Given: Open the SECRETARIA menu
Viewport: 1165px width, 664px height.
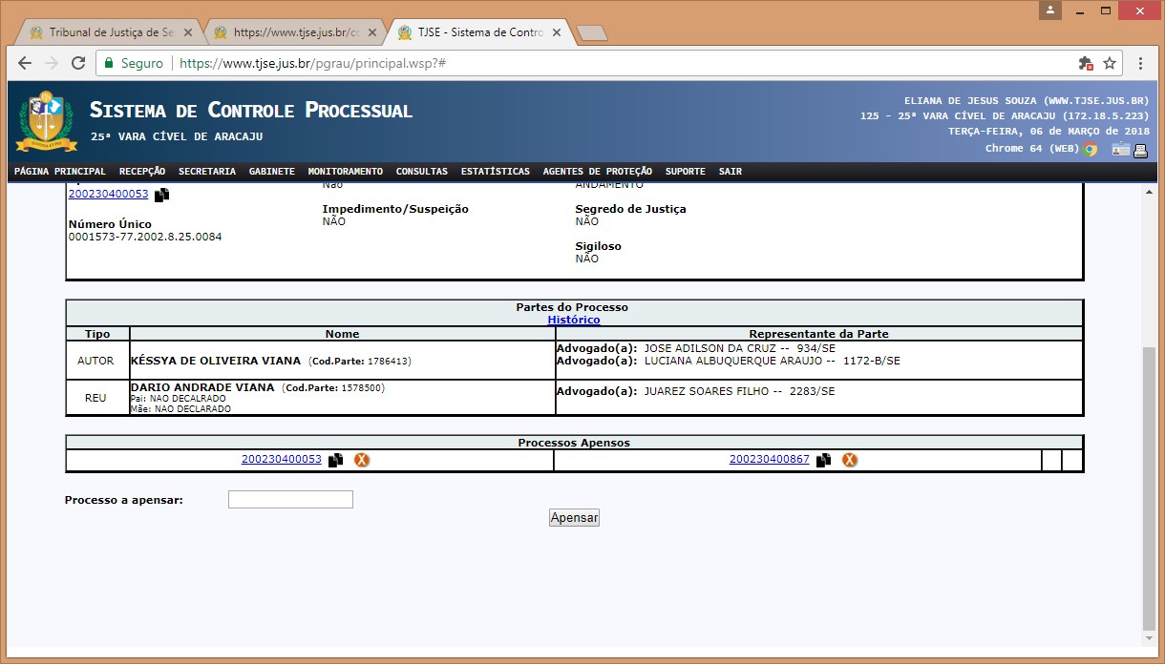Looking at the screenshot, I should click(x=206, y=172).
